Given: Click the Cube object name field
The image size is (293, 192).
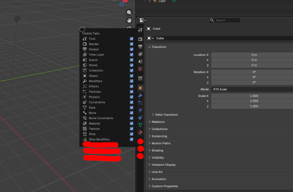Looking at the screenshot, I should pos(224,38).
